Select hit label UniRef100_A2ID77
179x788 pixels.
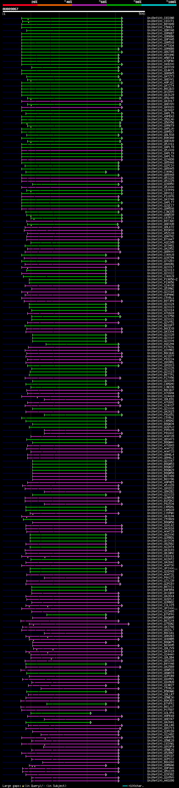[161, 356]
